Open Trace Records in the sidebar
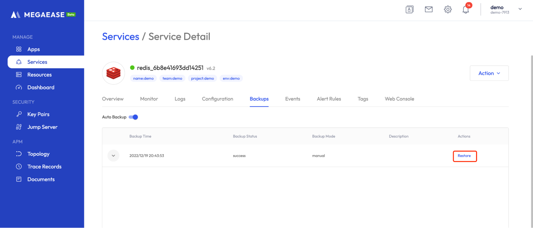 tap(45, 167)
